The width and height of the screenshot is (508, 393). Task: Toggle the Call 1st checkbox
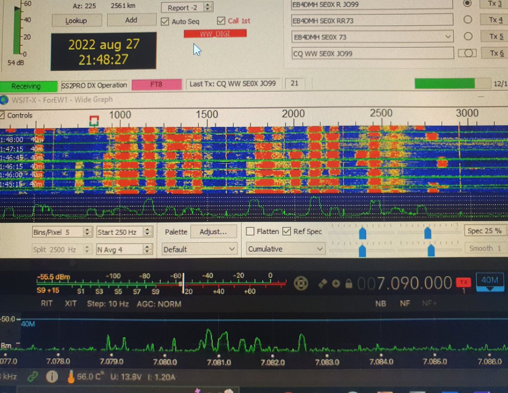pos(221,20)
